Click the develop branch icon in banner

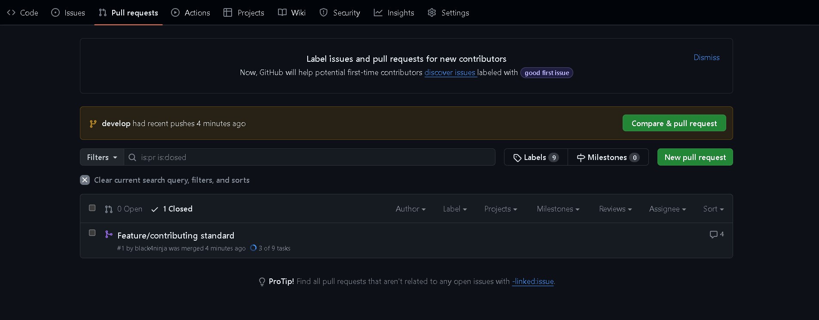[x=93, y=124]
